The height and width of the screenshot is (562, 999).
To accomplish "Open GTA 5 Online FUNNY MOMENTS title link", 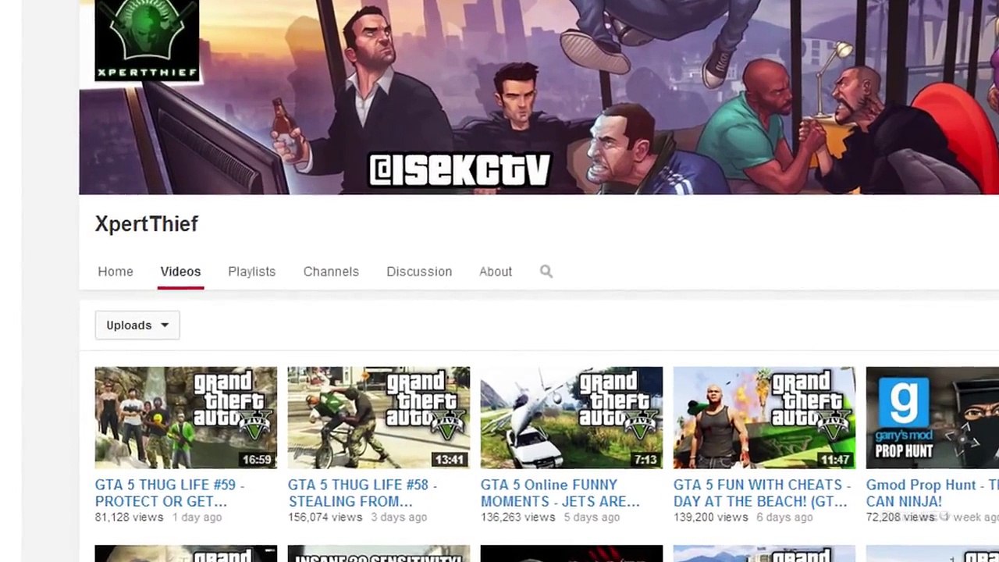I will point(560,493).
